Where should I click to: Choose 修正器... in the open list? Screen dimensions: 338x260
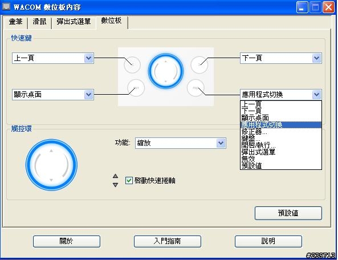click(x=281, y=132)
